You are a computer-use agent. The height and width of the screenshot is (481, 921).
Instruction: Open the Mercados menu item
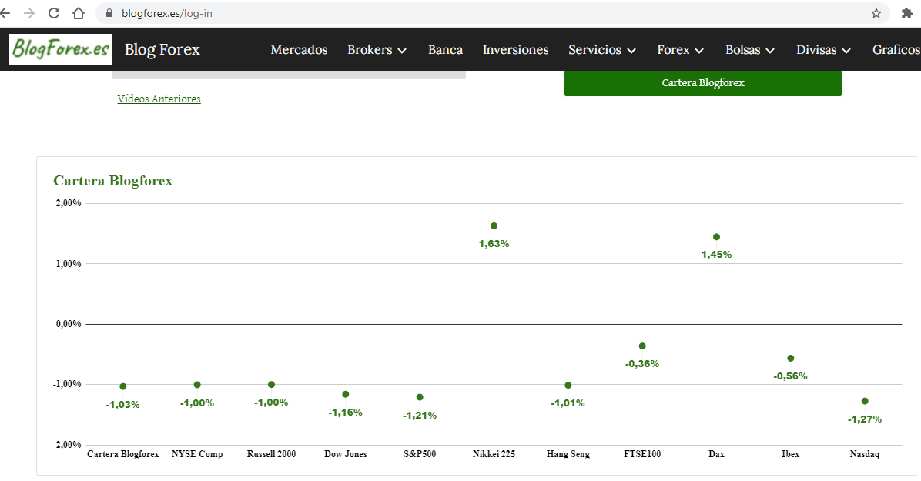(299, 50)
